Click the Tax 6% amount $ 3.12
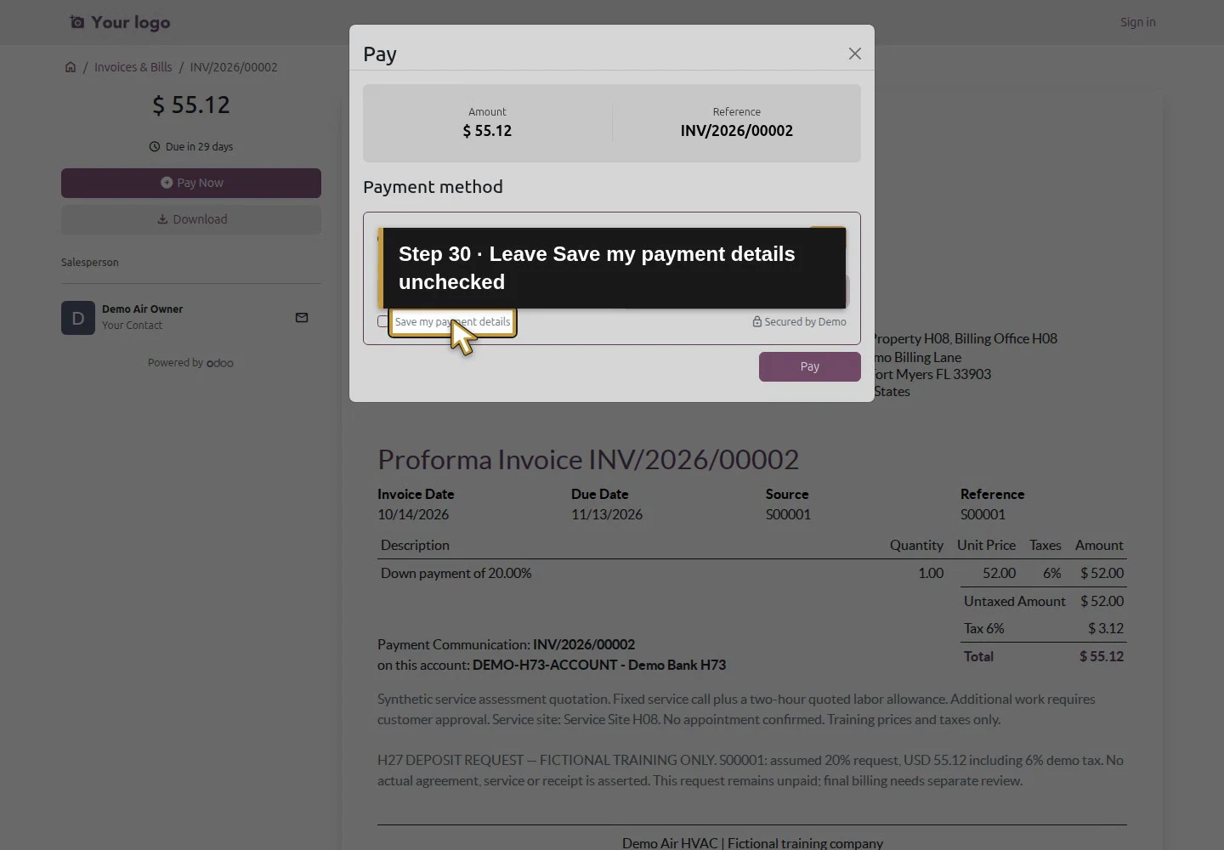This screenshot has height=850, width=1224. pos(1106,628)
